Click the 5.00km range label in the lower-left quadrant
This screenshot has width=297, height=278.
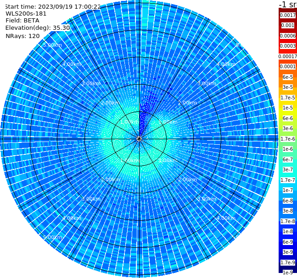click(52, 237)
